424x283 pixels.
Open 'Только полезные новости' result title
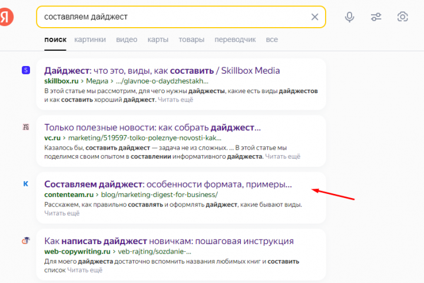tap(153, 127)
